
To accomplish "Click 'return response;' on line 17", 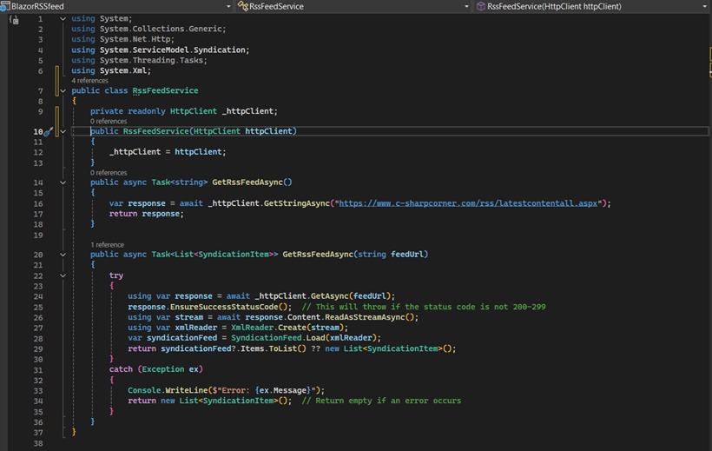I will tap(146, 214).
